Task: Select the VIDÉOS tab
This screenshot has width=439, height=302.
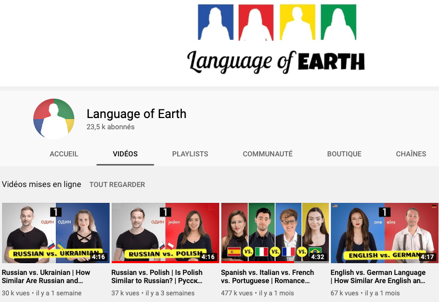Action: [x=125, y=154]
